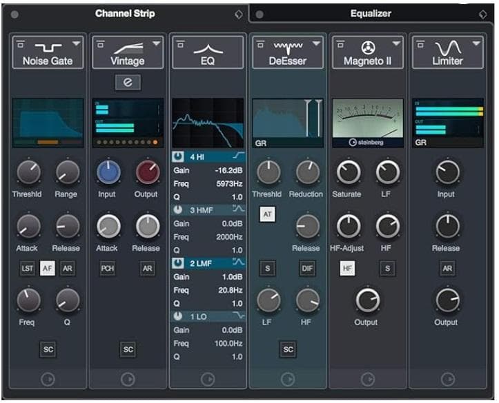The image size is (499, 403).
Task: Click the Limiter bottom bypass icon
Action: coord(448,379)
